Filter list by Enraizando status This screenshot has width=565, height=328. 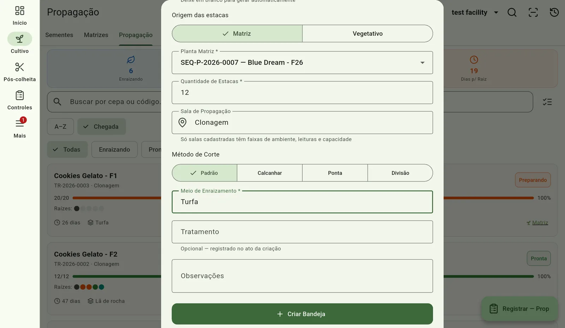pos(114,150)
